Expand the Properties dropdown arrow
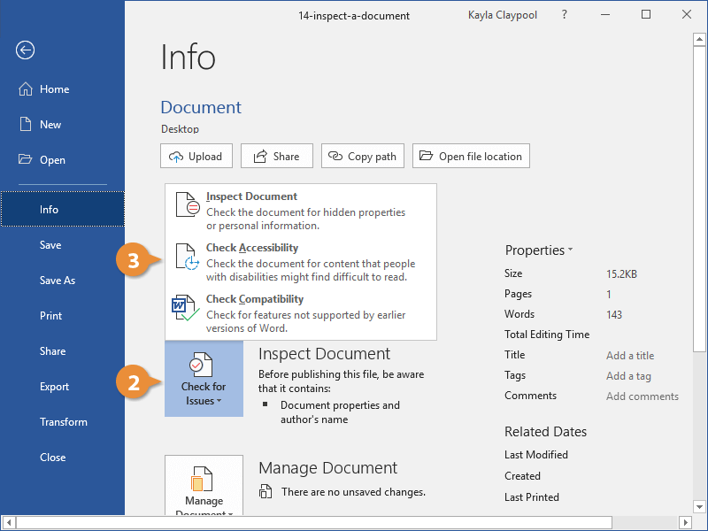708x531 pixels. tap(570, 250)
